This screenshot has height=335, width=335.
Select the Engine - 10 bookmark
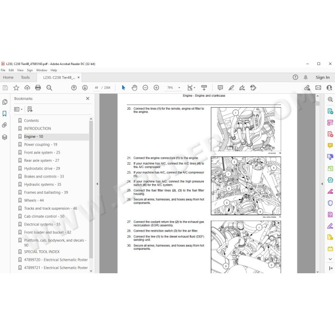pos(33,136)
